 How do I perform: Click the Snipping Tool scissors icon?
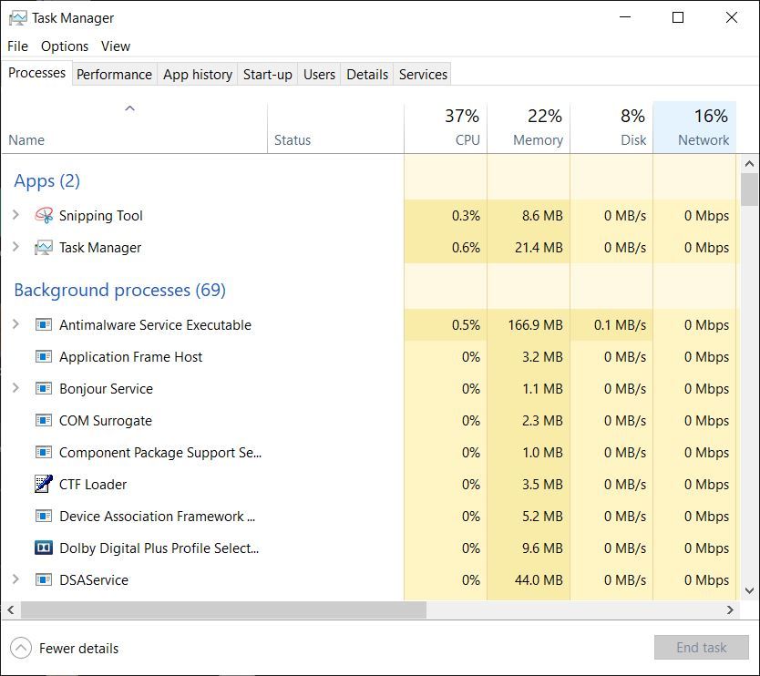click(x=44, y=215)
